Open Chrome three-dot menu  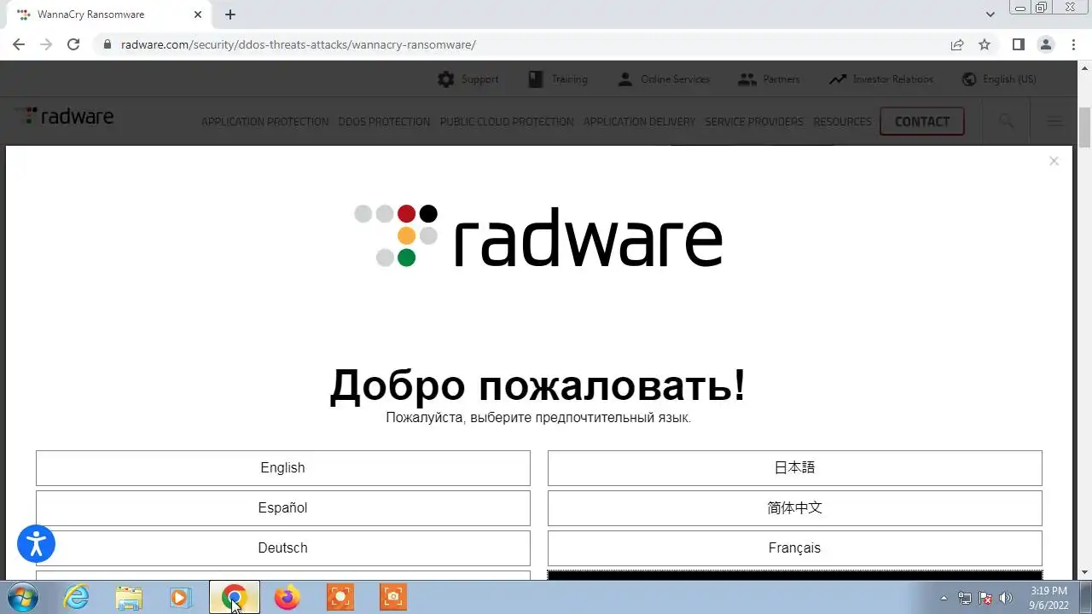tap(1073, 44)
